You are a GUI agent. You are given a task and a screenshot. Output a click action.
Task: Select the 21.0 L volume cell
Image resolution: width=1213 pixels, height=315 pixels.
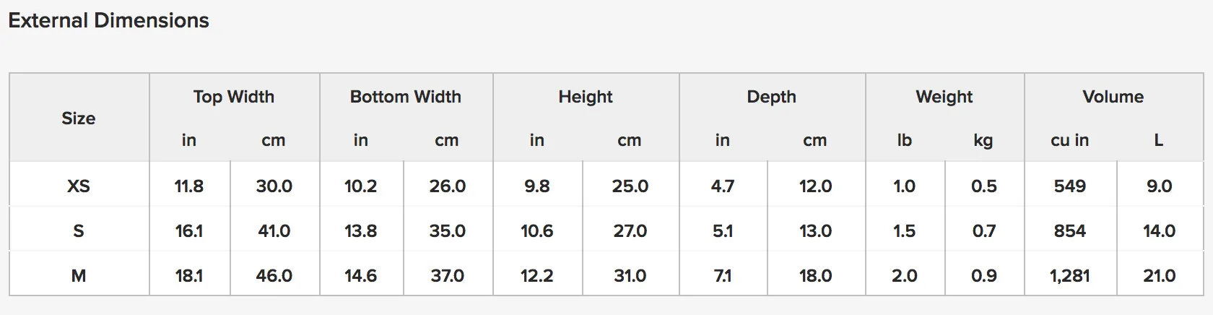[x=1160, y=276]
